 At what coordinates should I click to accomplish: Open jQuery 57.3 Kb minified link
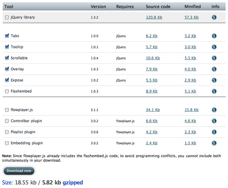[192, 17]
